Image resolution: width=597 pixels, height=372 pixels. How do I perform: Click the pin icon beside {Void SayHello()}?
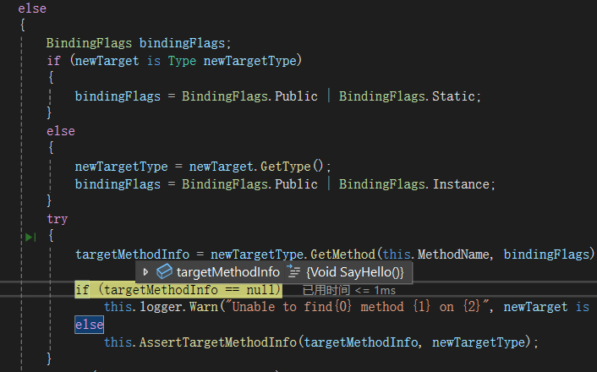click(294, 272)
